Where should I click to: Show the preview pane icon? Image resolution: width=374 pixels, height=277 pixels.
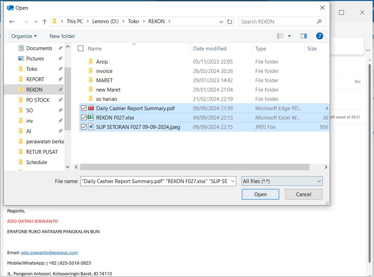tap(304, 36)
